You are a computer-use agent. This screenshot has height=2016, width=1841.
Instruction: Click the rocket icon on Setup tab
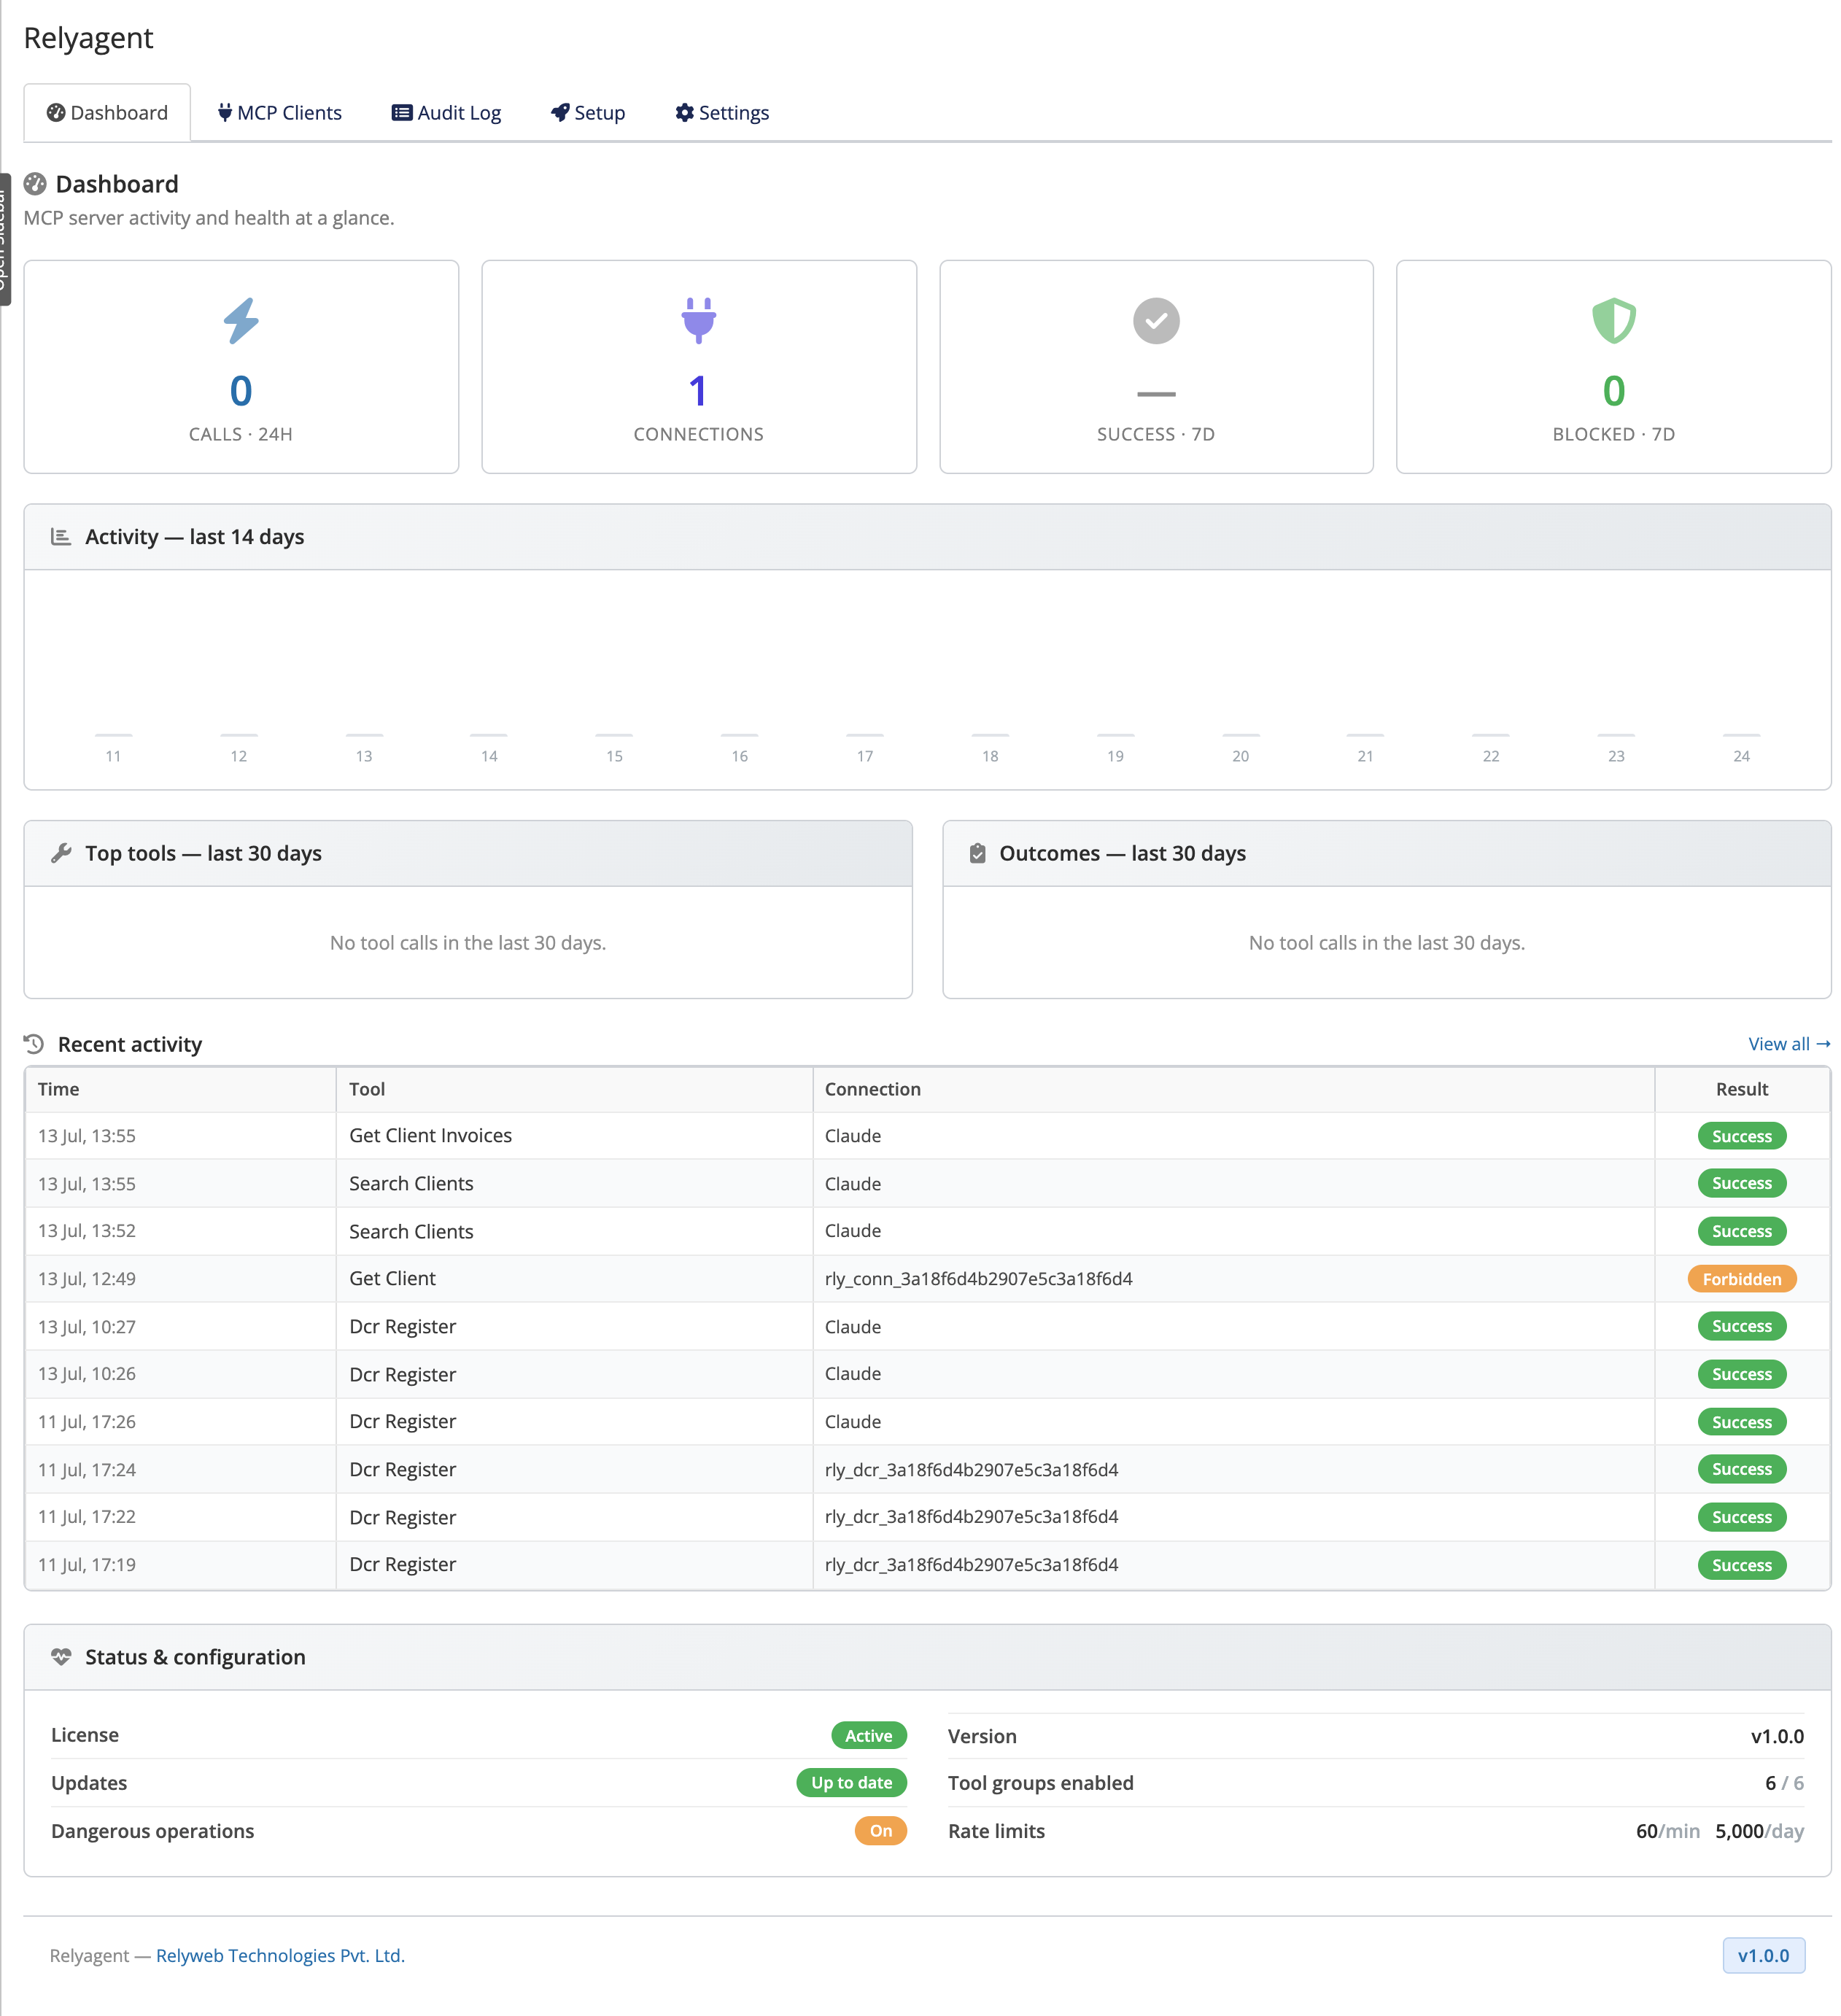560,112
